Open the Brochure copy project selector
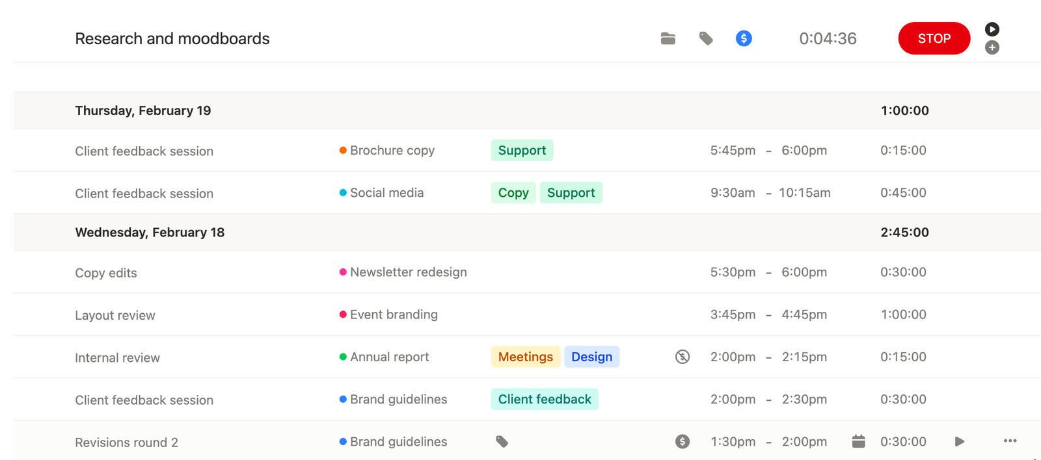 (392, 151)
